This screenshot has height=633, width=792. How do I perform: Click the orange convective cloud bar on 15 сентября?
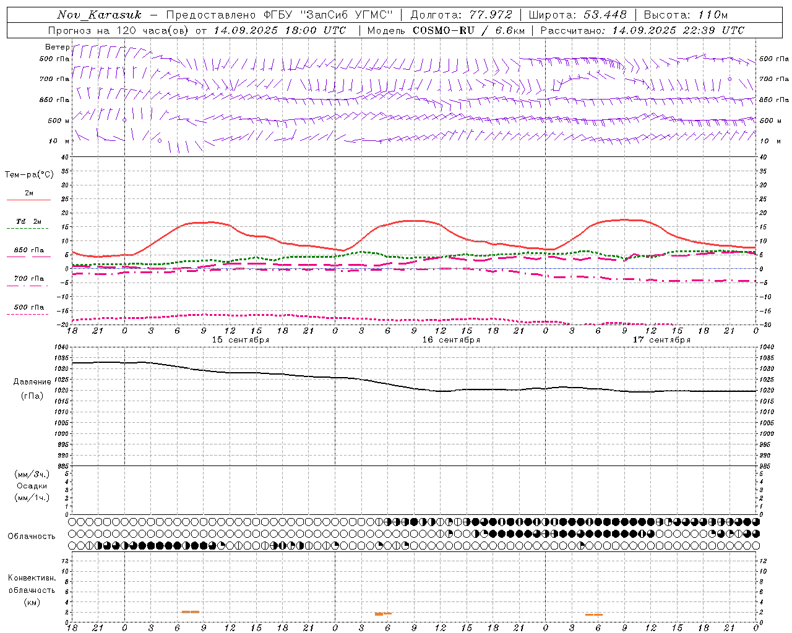[191, 612]
